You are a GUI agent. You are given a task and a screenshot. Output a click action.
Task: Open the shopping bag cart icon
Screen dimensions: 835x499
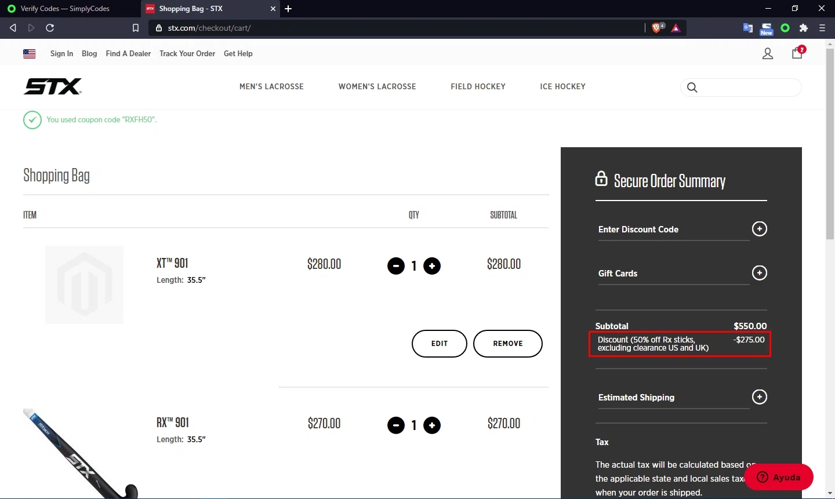tap(798, 53)
